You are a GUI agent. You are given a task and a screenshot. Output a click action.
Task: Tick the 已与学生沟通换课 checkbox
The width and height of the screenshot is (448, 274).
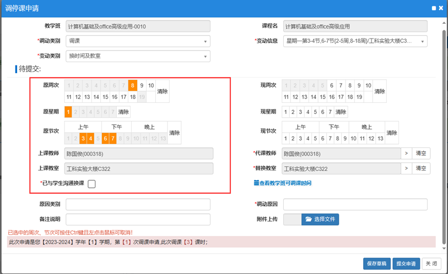click(91, 184)
